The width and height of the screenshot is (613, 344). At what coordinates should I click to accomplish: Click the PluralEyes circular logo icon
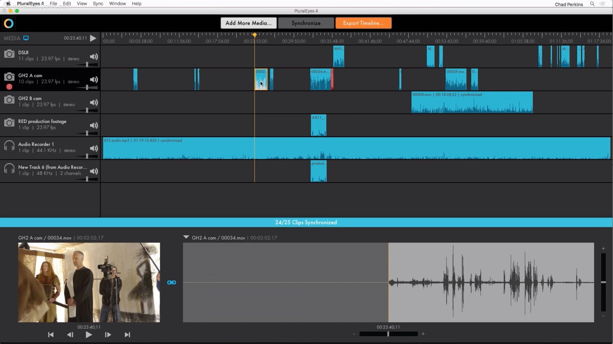click(x=9, y=23)
